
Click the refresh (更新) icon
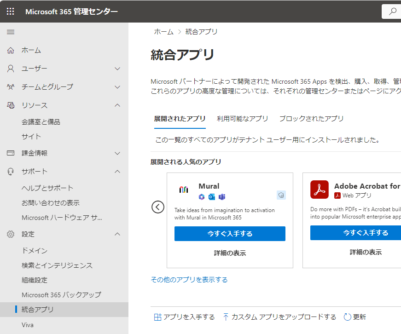pyautogui.click(x=347, y=317)
